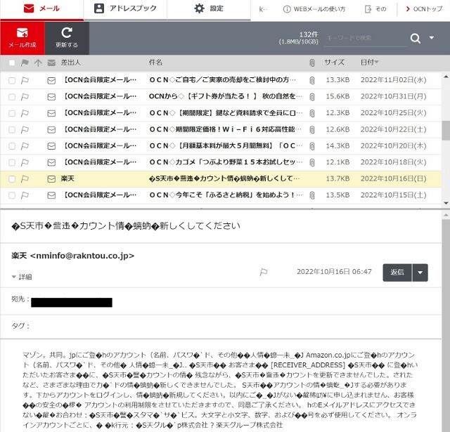The height and width of the screenshot is (432, 450).
Task: Sort by サイズ column header
Action: (335, 63)
